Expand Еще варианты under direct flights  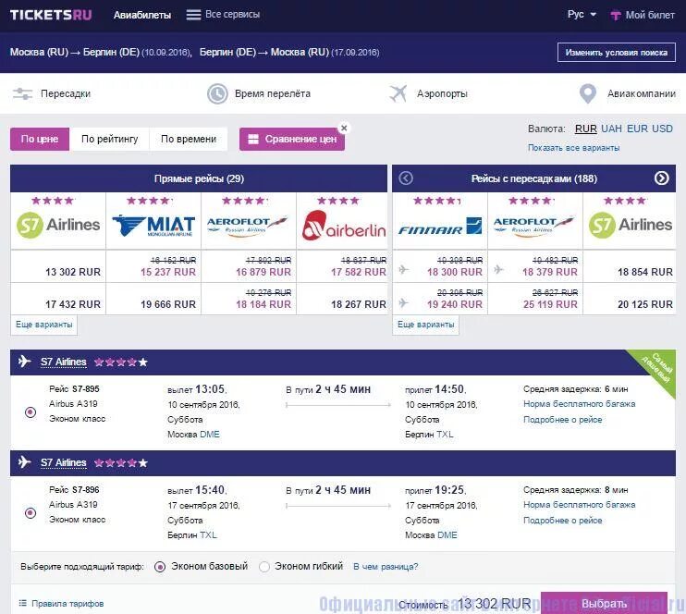click(x=43, y=325)
